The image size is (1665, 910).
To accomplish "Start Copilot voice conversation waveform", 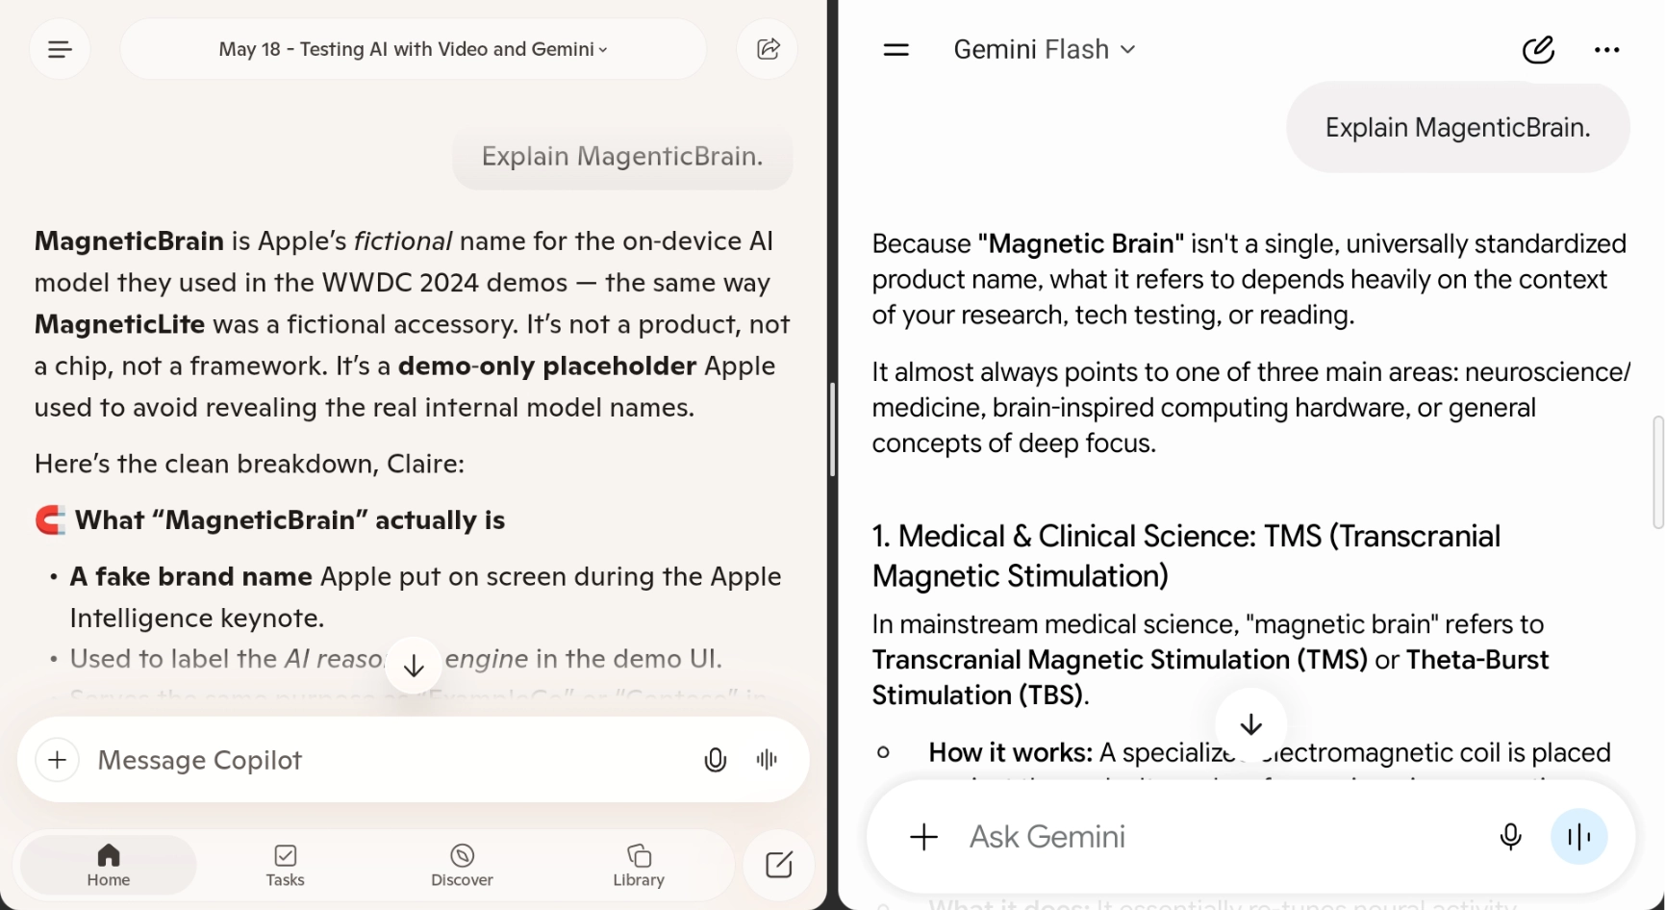I will [767, 760].
